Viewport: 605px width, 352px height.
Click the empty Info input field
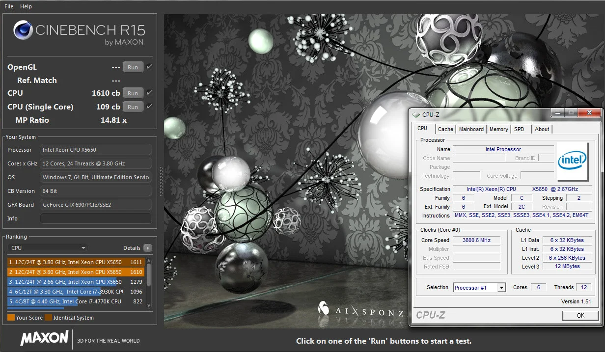[96, 218]
